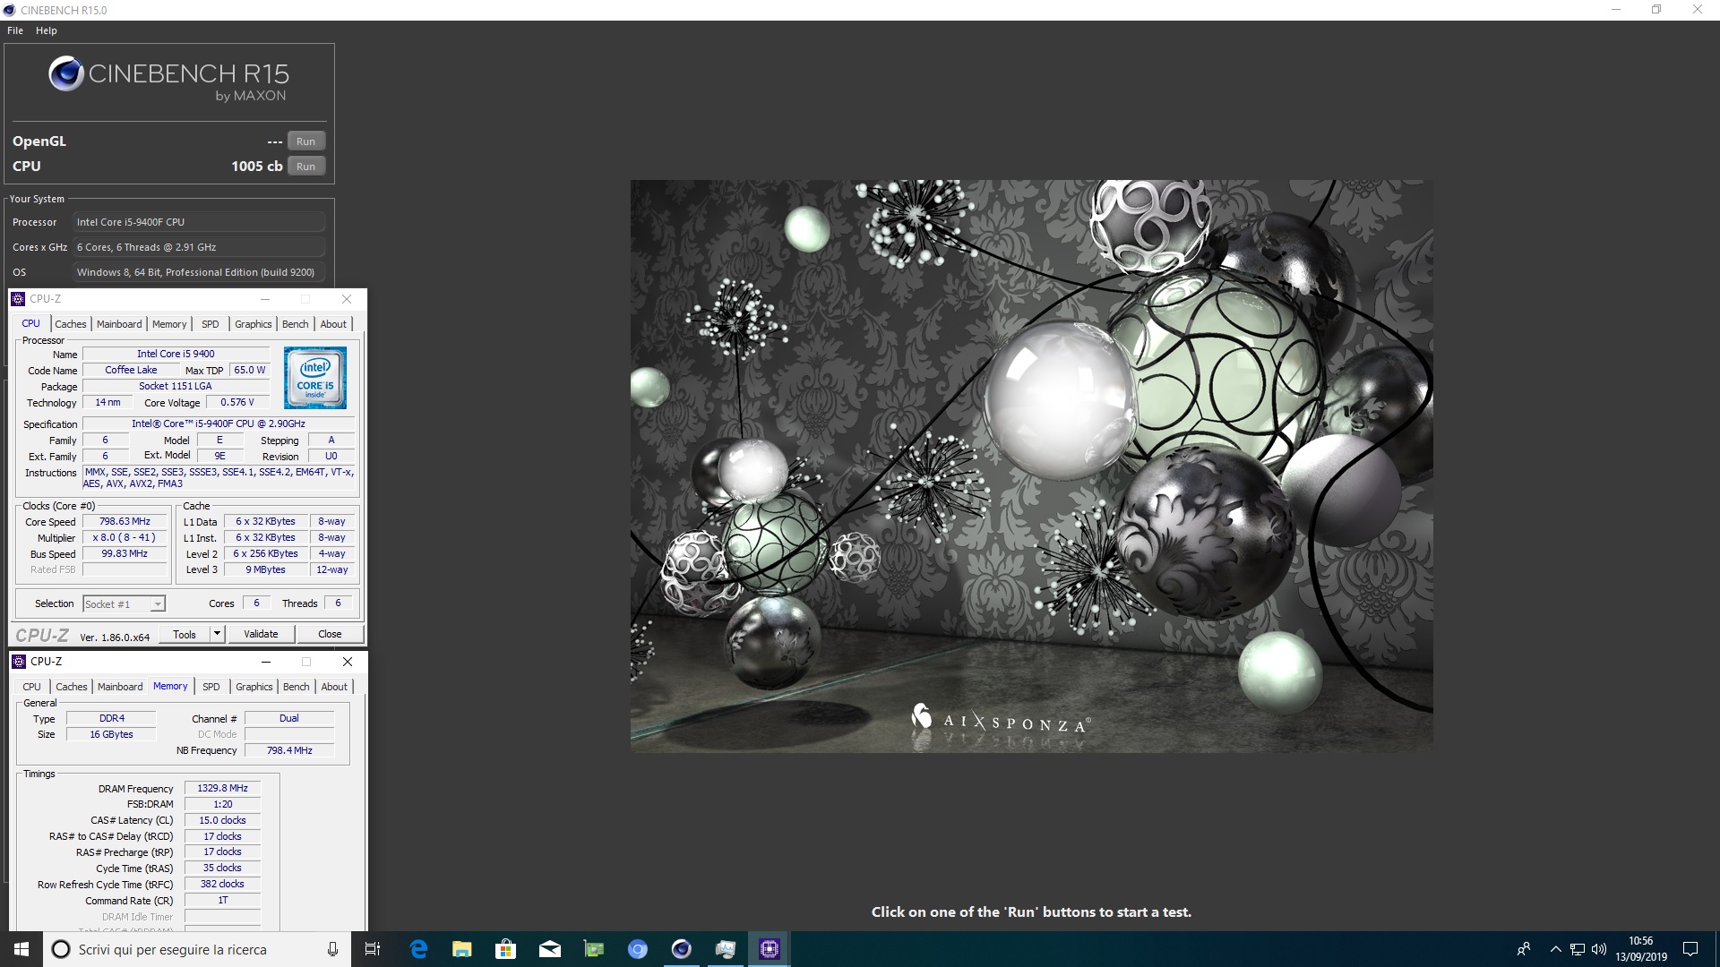Click the DRAM Frequency value 1329.8 MHz
Image resolution: width=1720 pixels, height=967 pixels.
click(222, 788)
